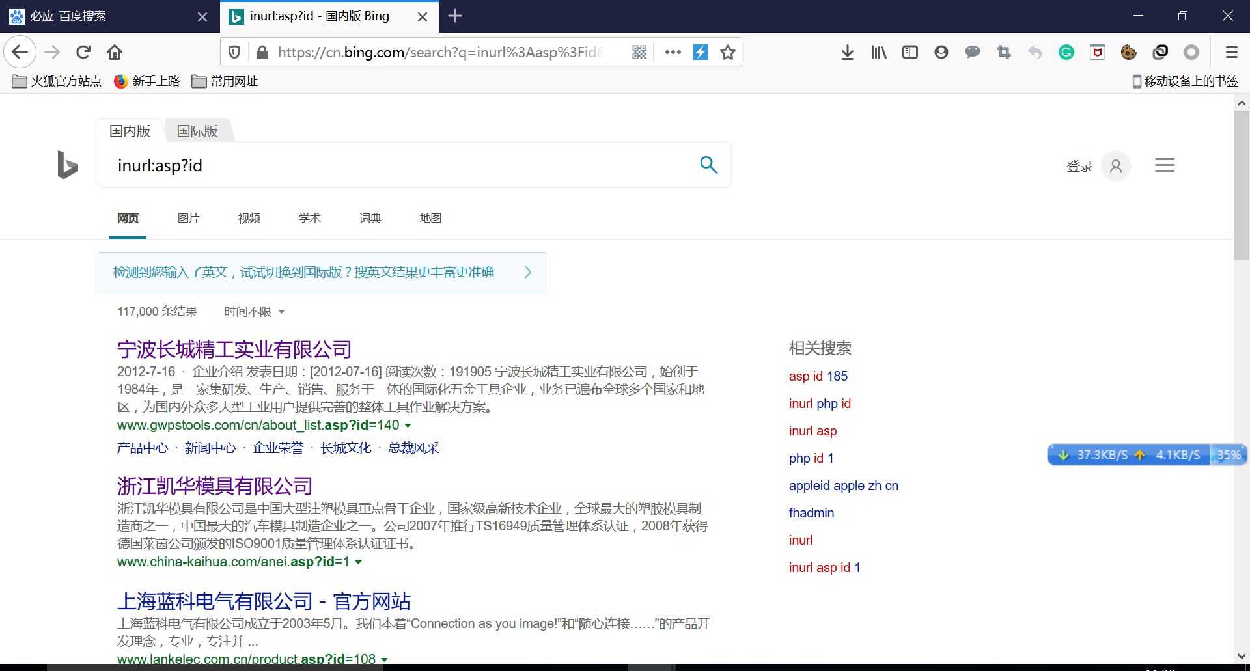Switch to the 必应_百度搜索 browser tab

pos(68,16)
